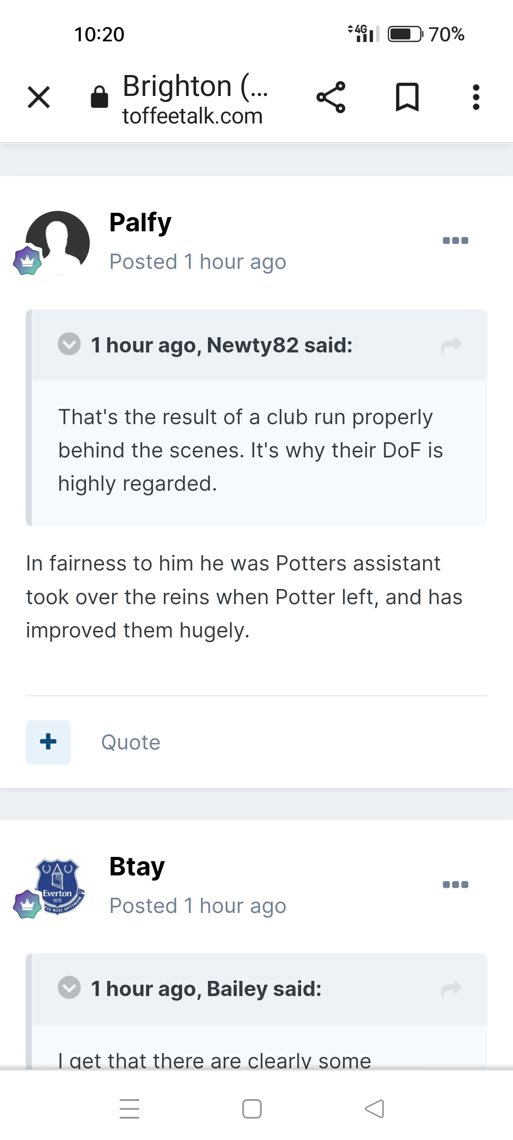Tap the Android recent apps menu button
513x1140 pixels.
coord(129,1109)
